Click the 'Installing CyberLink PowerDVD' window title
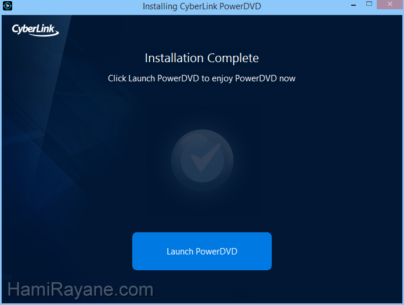404x305 pixels. [202, 6]
